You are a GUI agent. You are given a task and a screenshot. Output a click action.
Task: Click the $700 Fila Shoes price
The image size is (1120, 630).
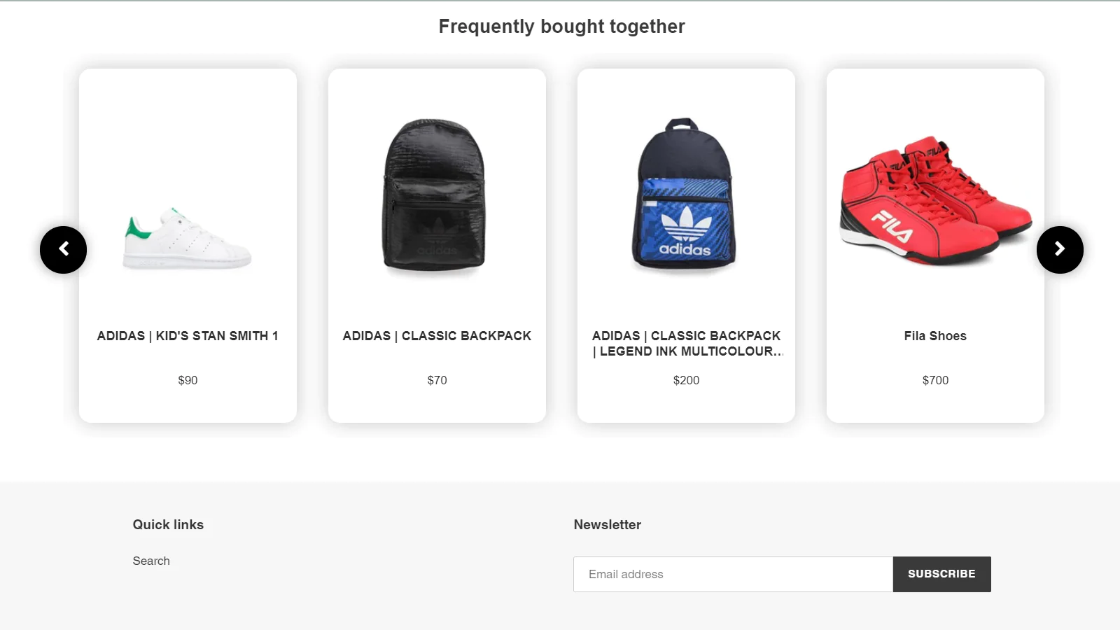(935, 380)
